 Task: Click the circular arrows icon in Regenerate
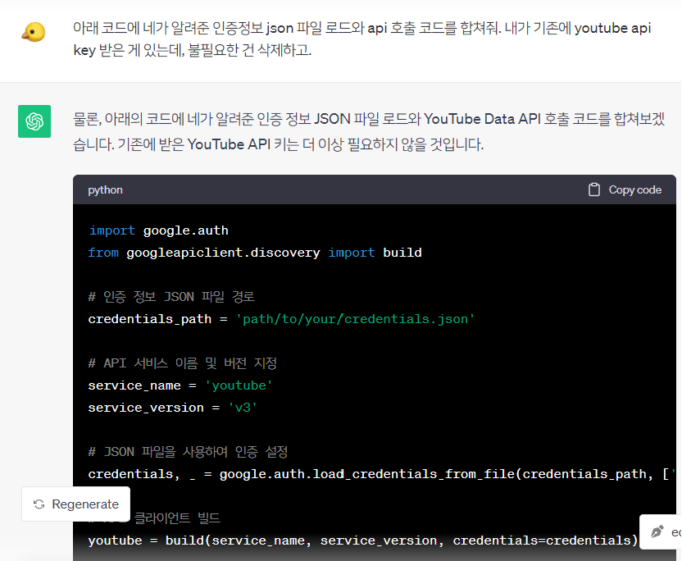tap(39, 504)
